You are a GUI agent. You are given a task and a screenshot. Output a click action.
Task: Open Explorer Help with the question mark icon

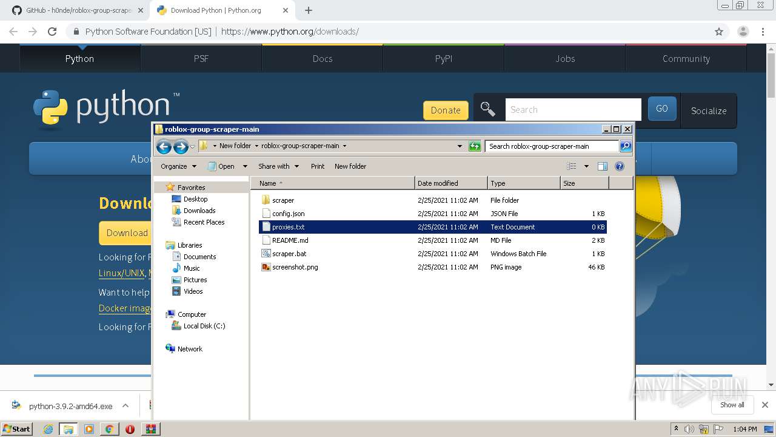(620, 166)
